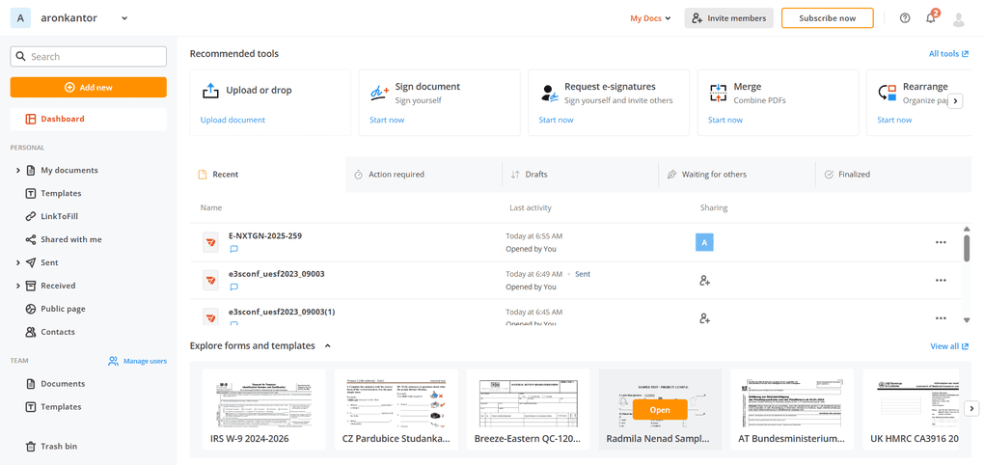Viewport: 984px width, 465px height.
Task: Click Subscribe now button
Action: click(x=827, y=18)
